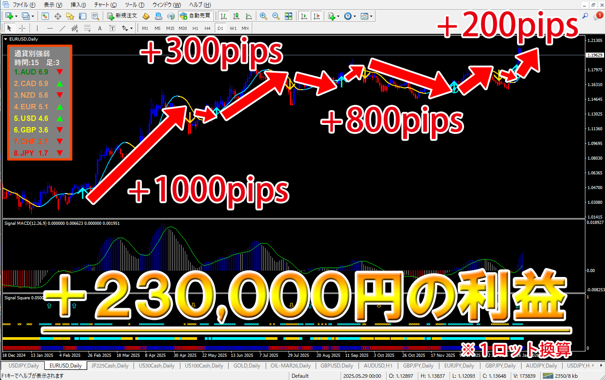Switch chart to candlestick display mode
Image resolution: width=605 pixels, height=380 pixels.
[236, 16]
